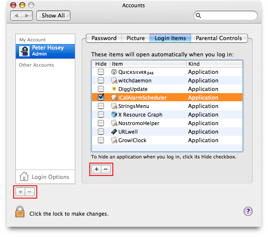268x237 pixels.
Task: Click Peter Hosey's account avatar picture
Action: (x=24, y=51)
